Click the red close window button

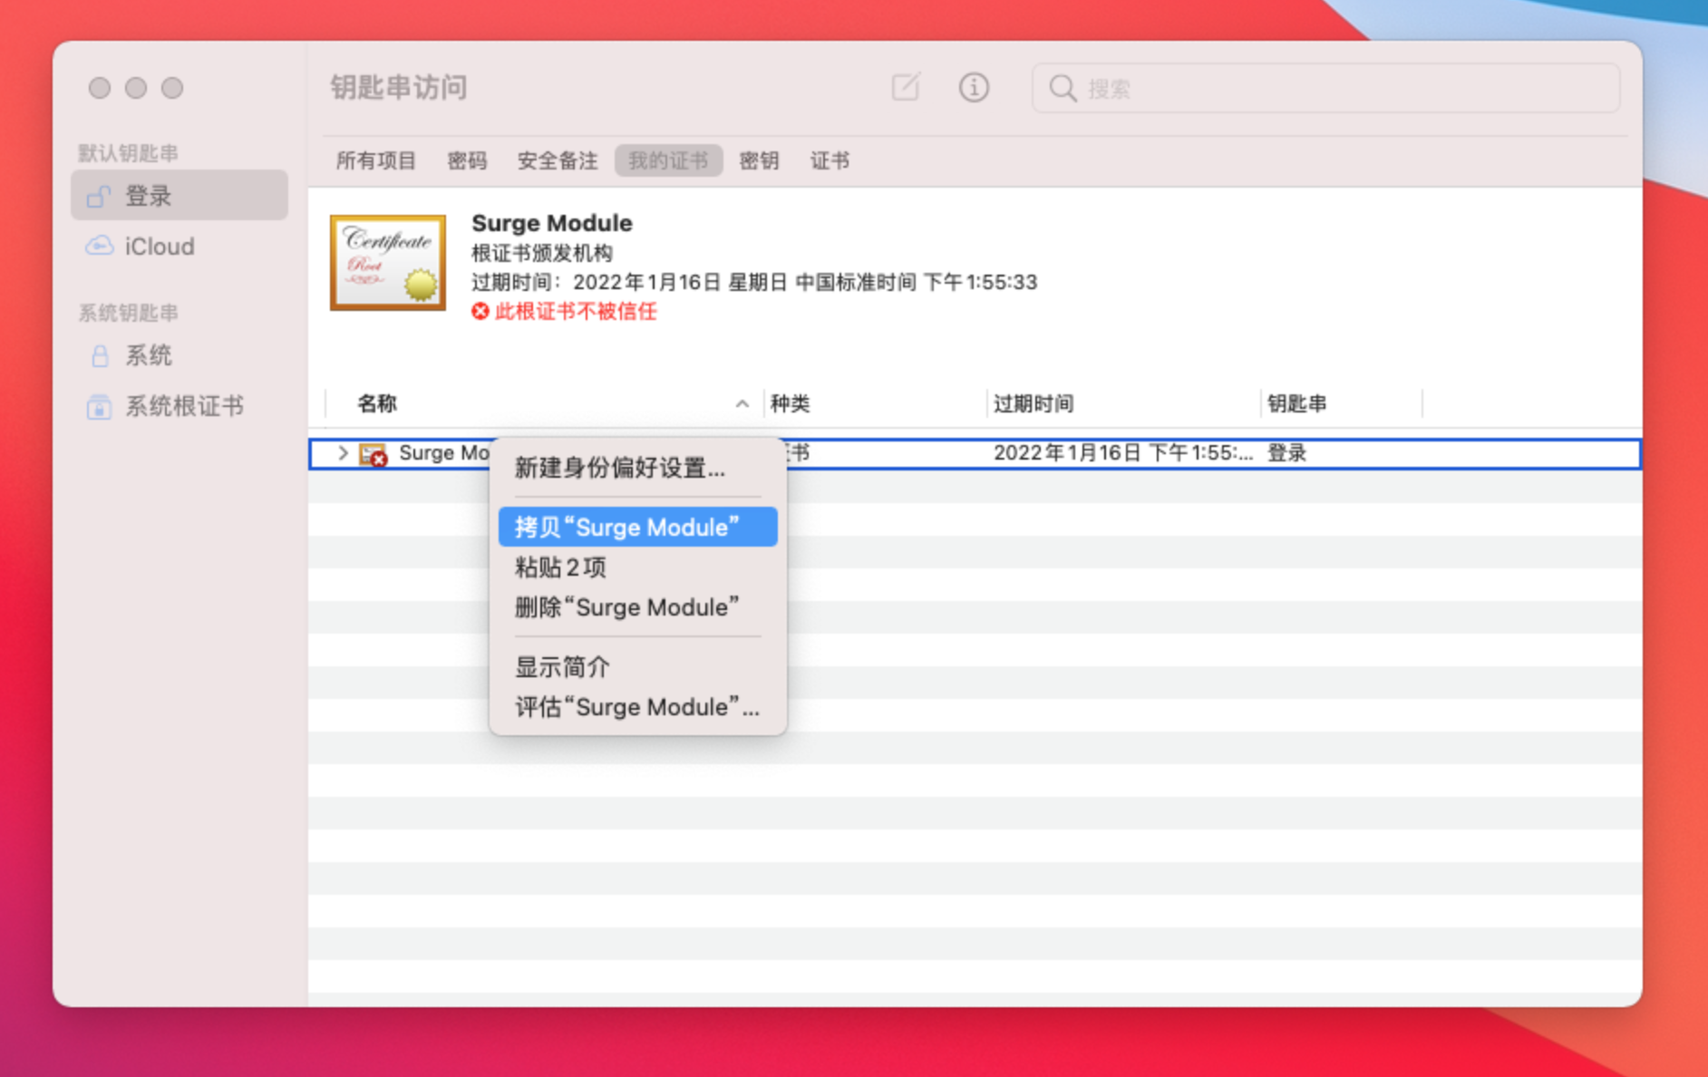(100, 88)
